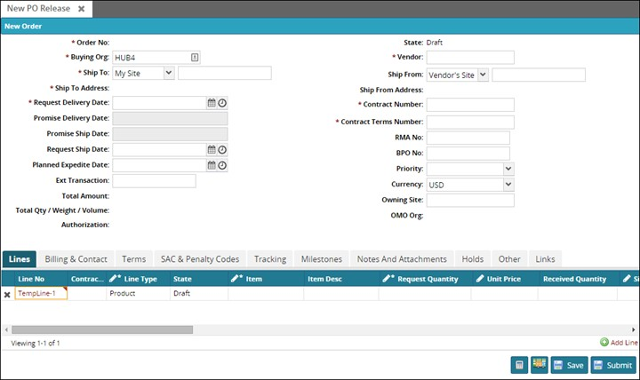Click into the Vendor input field
640x380 pixels.
[470, 58]
